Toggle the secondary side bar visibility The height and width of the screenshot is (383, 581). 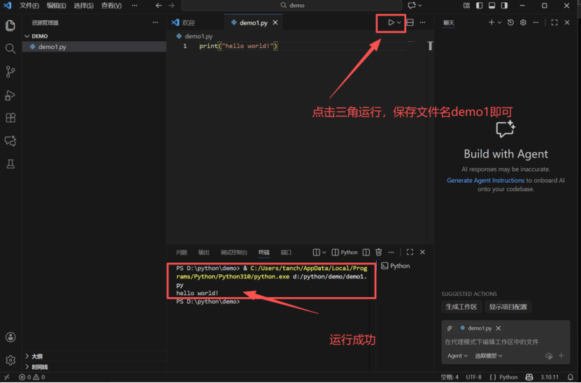pyautogui.click(x=504, y=6)
